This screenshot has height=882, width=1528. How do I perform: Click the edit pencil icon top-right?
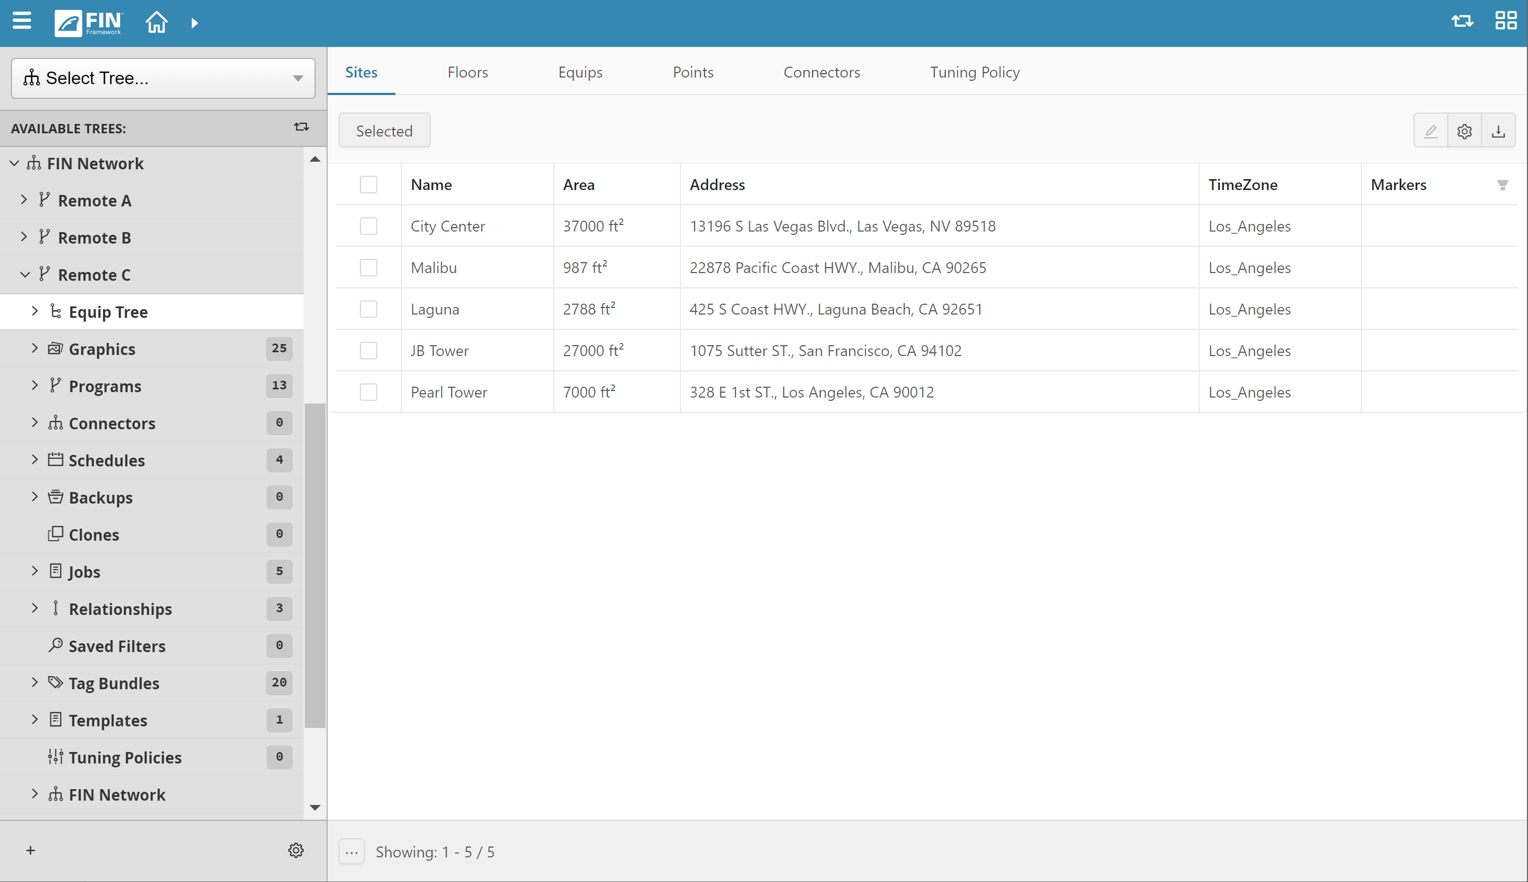[x=1430, y=130]
